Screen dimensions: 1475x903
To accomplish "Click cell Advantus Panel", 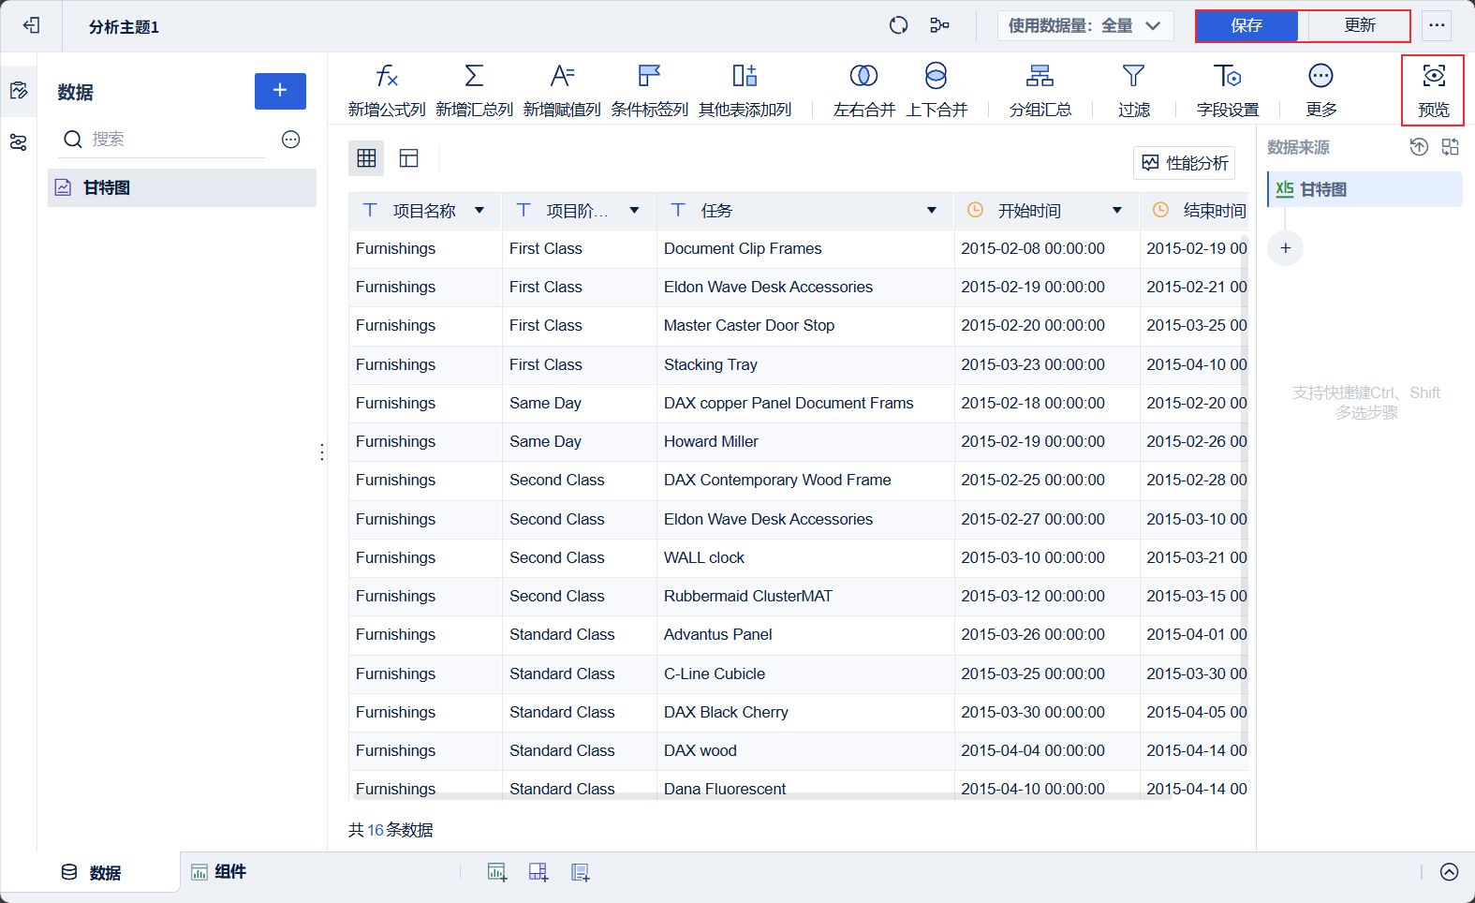I will click(805, 635).
